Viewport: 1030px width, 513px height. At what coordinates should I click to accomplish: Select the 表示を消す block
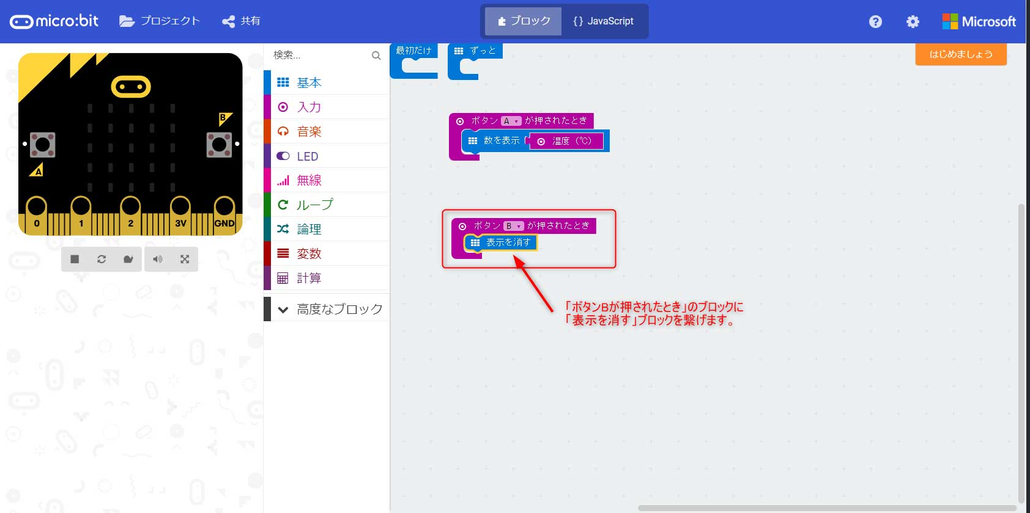click(501, 242)
